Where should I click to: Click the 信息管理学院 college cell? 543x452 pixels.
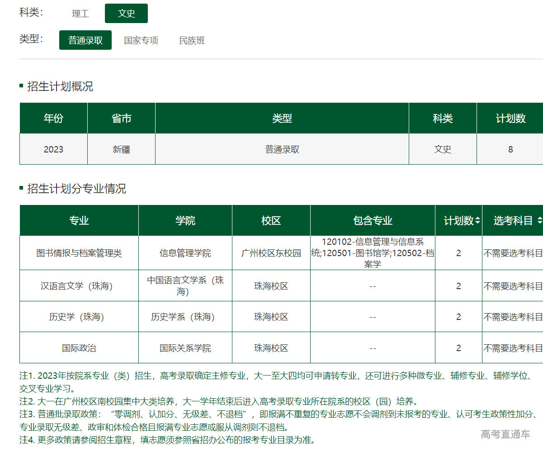(185, 253)
